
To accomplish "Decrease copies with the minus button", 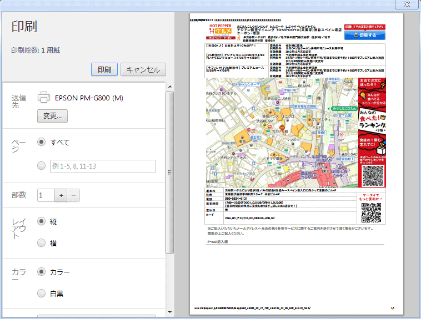I will click(73, 195).
